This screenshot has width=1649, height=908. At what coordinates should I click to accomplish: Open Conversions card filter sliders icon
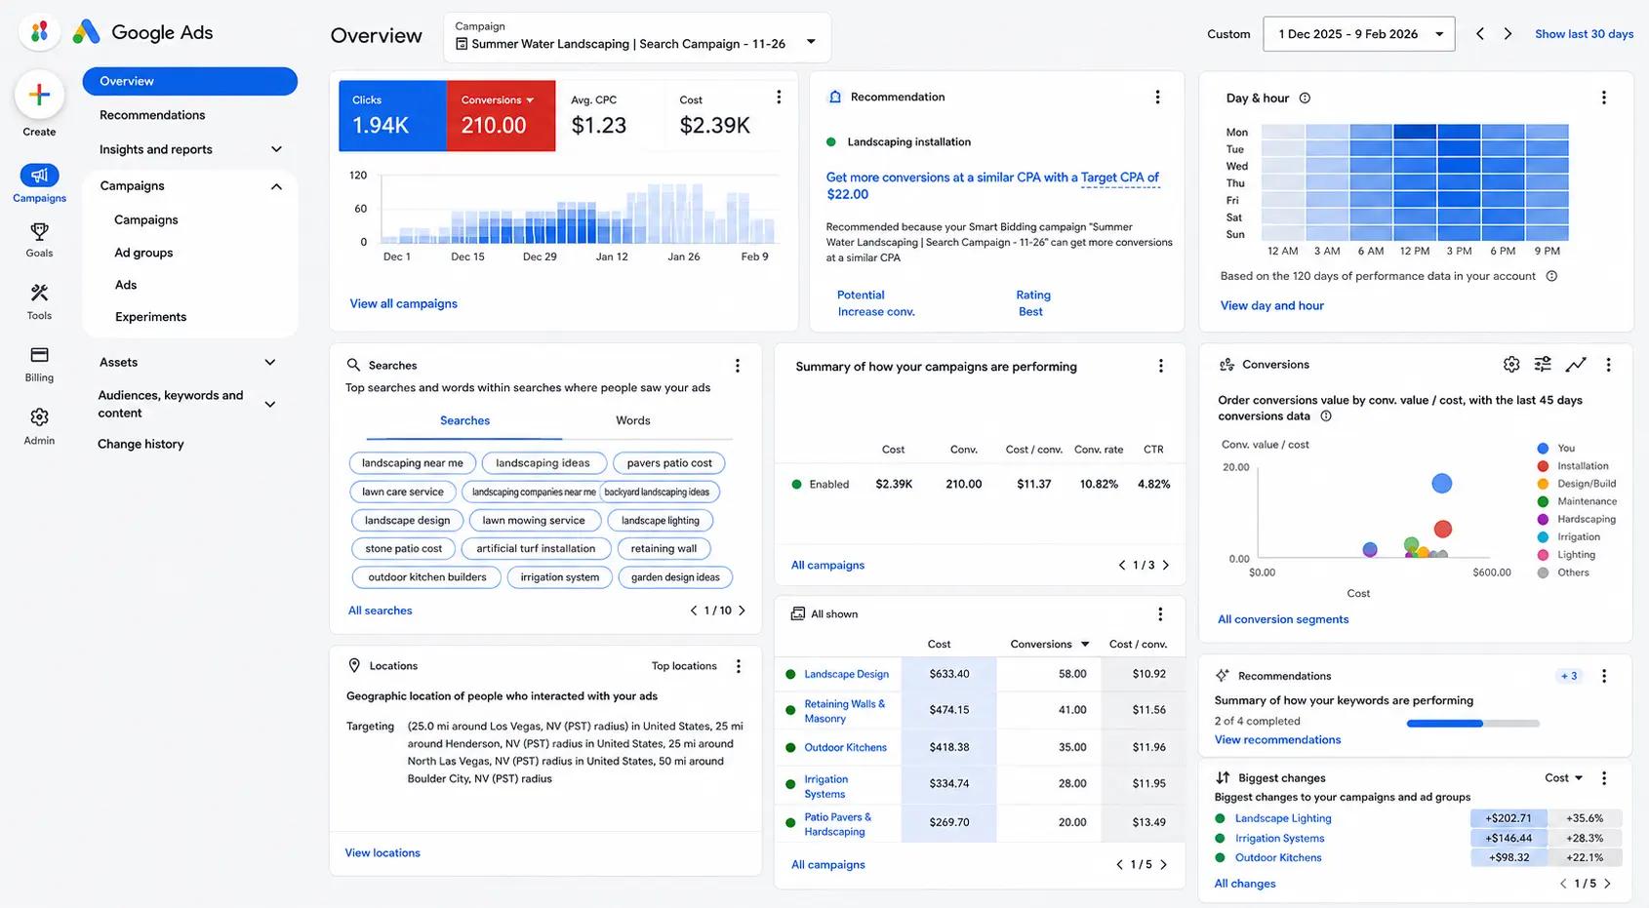click(x=1543, y=364)
